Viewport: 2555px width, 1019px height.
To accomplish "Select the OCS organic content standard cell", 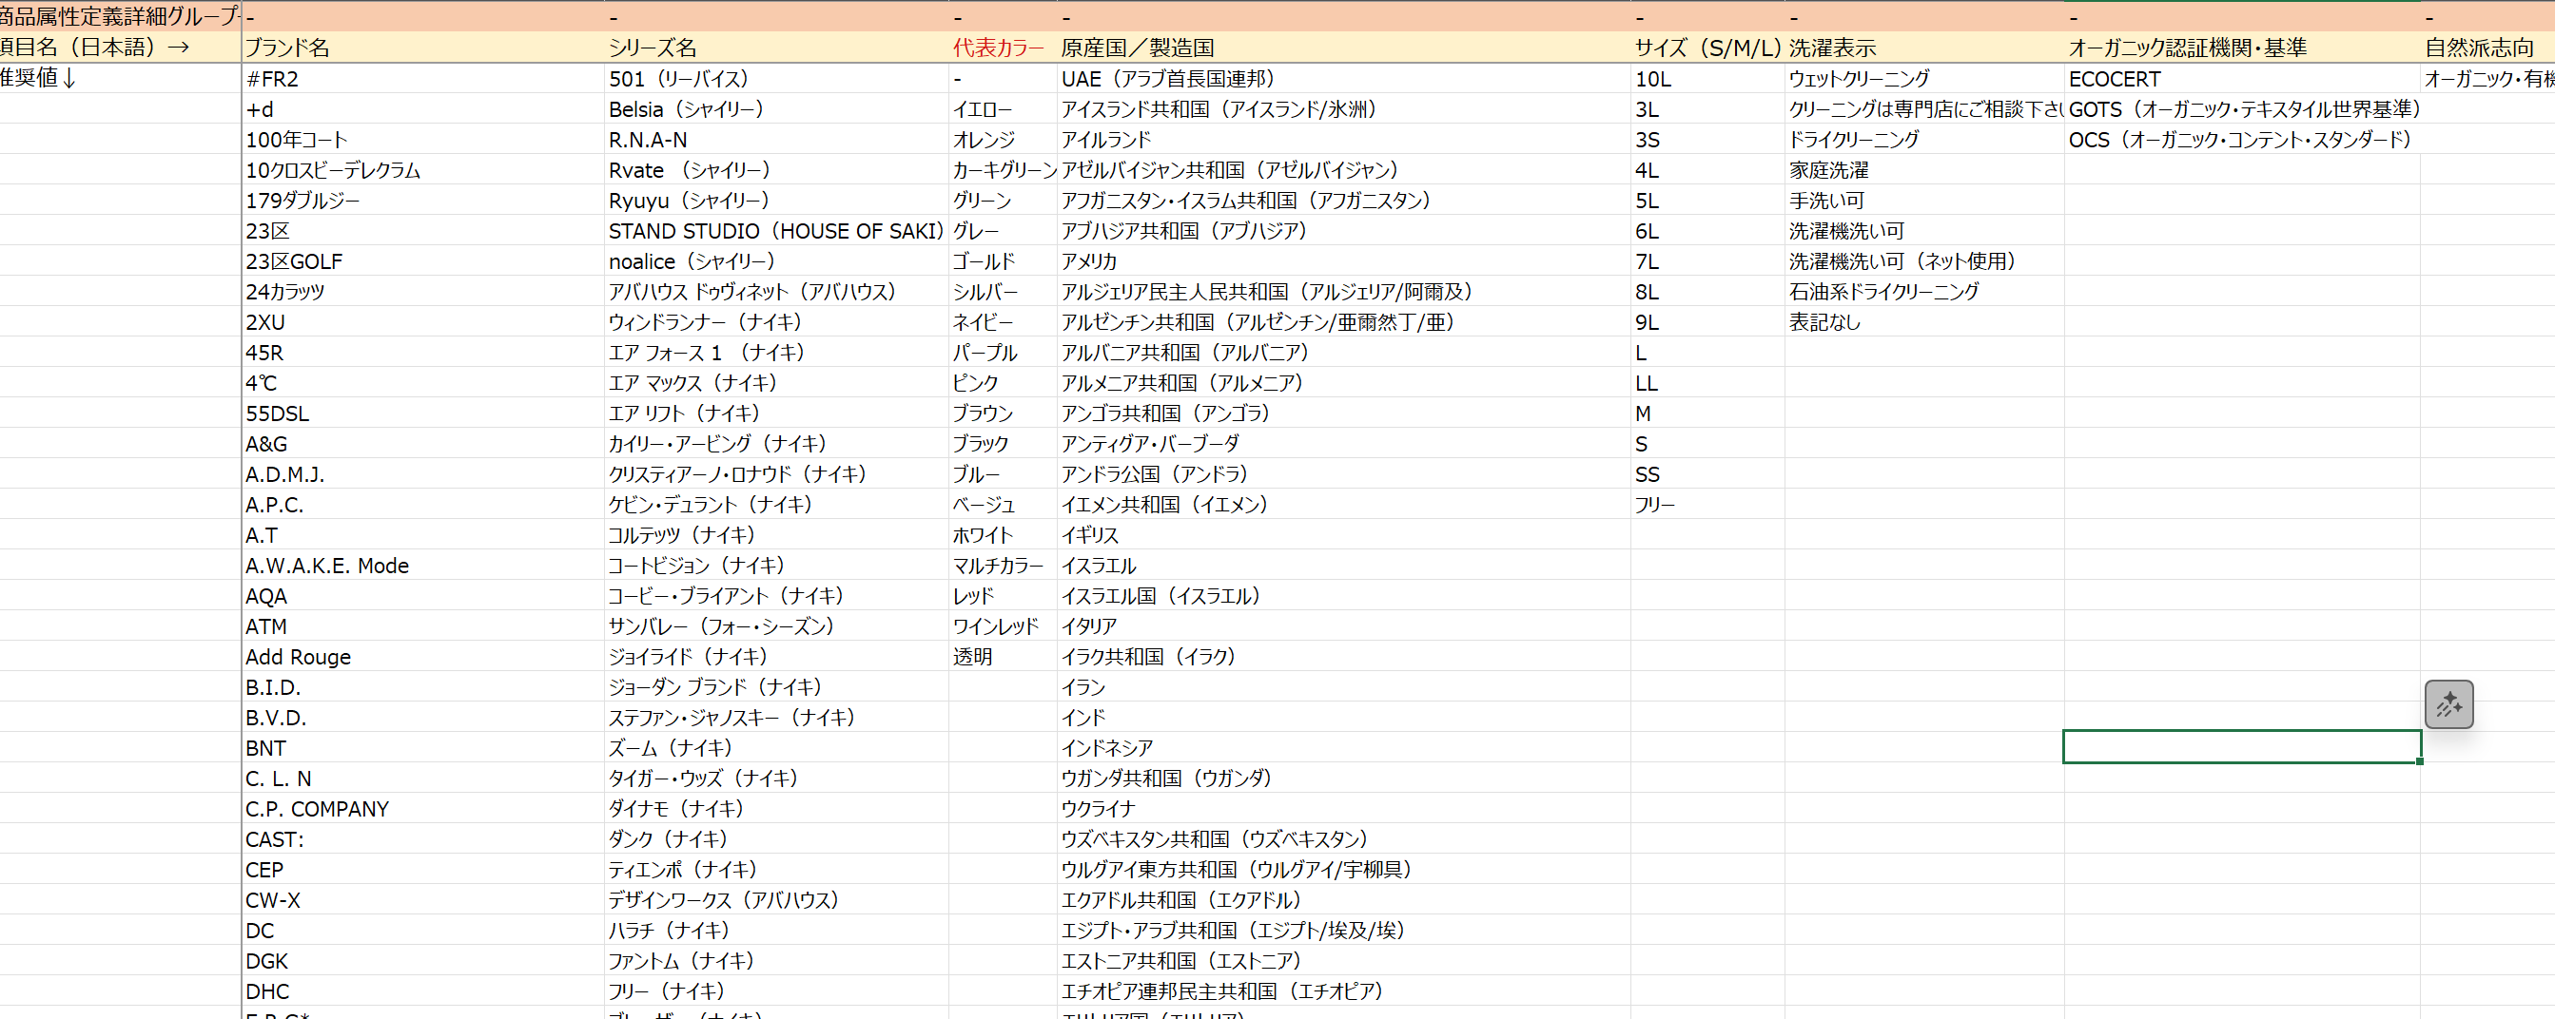I will [2242, 140].
